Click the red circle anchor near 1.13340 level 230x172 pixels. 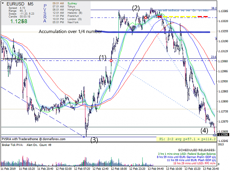click(145, 18)
